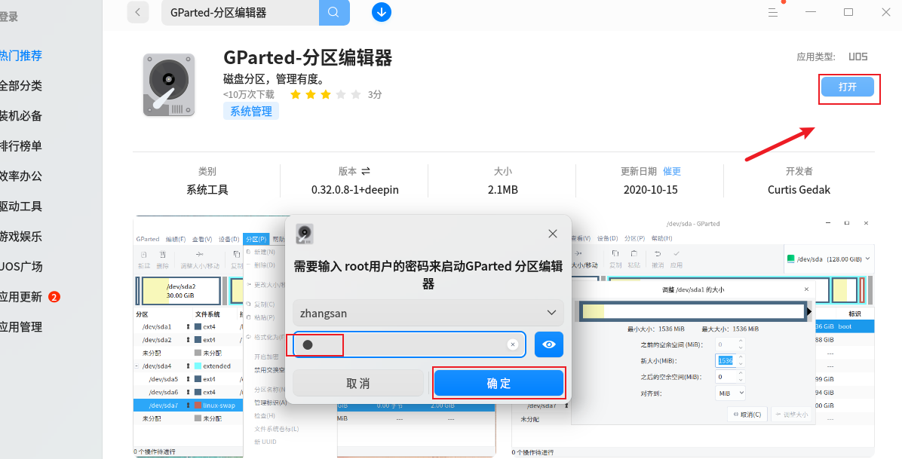902x459 pixels.
Task: Click the version switch arrows icon
Action: coord(366,171)
